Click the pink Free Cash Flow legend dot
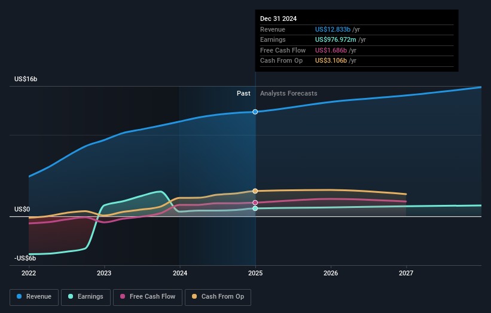Viewport: 491px width, 313px height. coord(123,297)
